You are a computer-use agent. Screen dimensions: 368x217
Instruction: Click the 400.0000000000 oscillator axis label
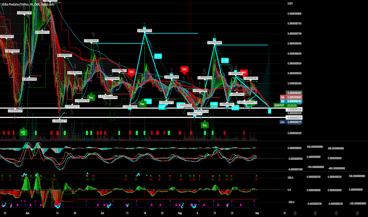click(x=336, y=148)
